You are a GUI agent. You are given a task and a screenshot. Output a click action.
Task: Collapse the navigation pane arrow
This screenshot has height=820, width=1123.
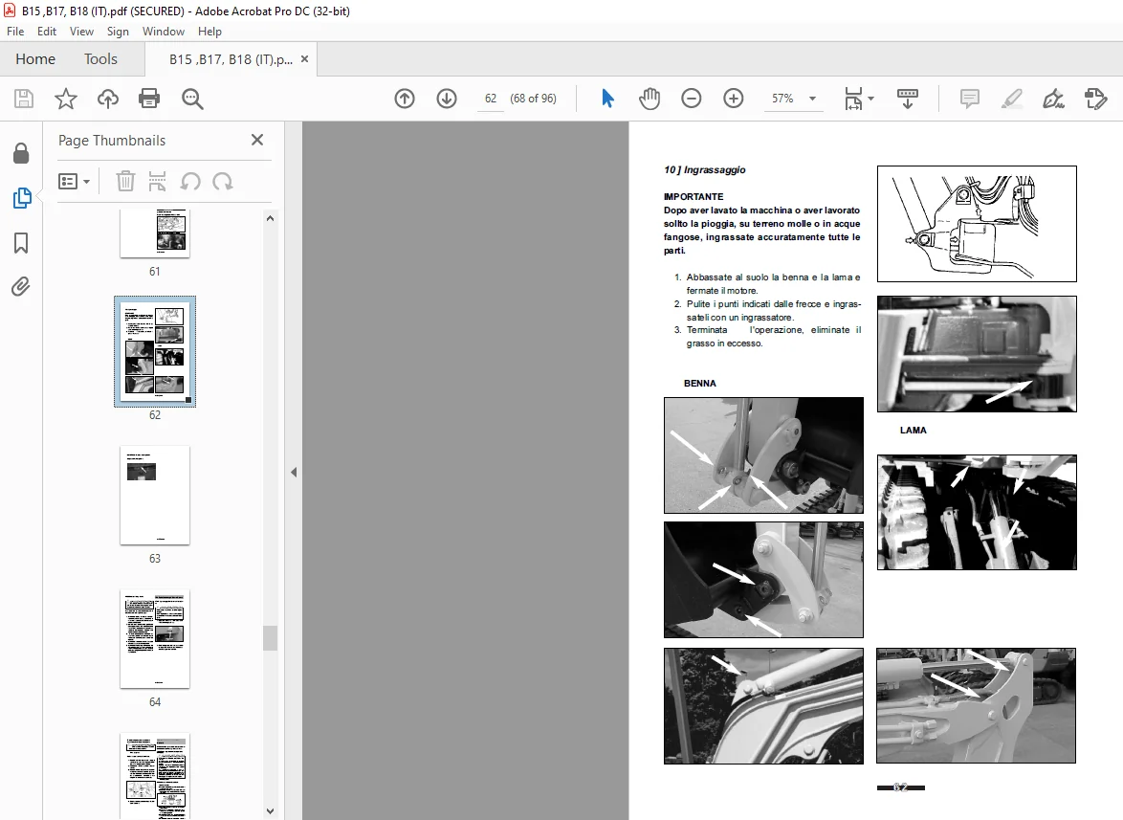point(294,472)
